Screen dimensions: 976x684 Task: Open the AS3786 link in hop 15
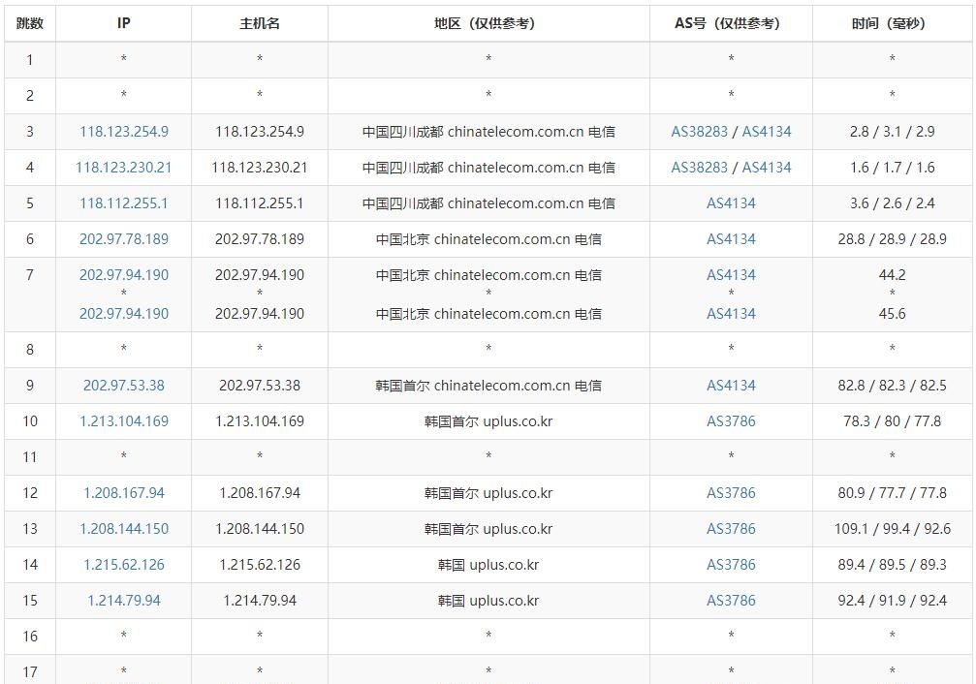tap(731, 601)
